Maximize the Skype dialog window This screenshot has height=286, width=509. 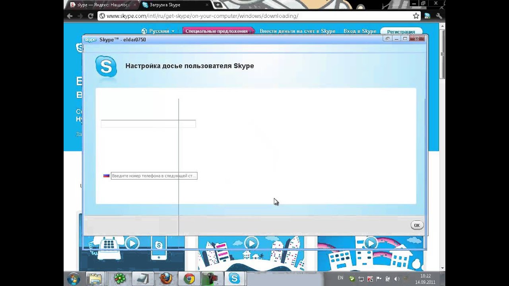[x=405, y=39]
